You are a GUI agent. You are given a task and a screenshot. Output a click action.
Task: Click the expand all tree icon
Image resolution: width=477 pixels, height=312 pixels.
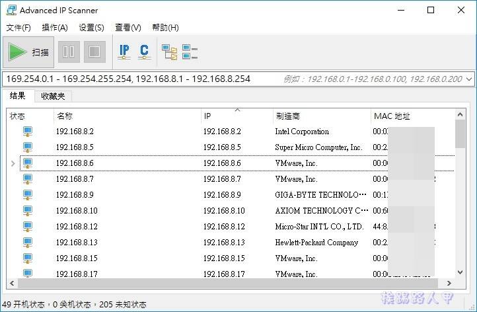[x=169, y=52]
